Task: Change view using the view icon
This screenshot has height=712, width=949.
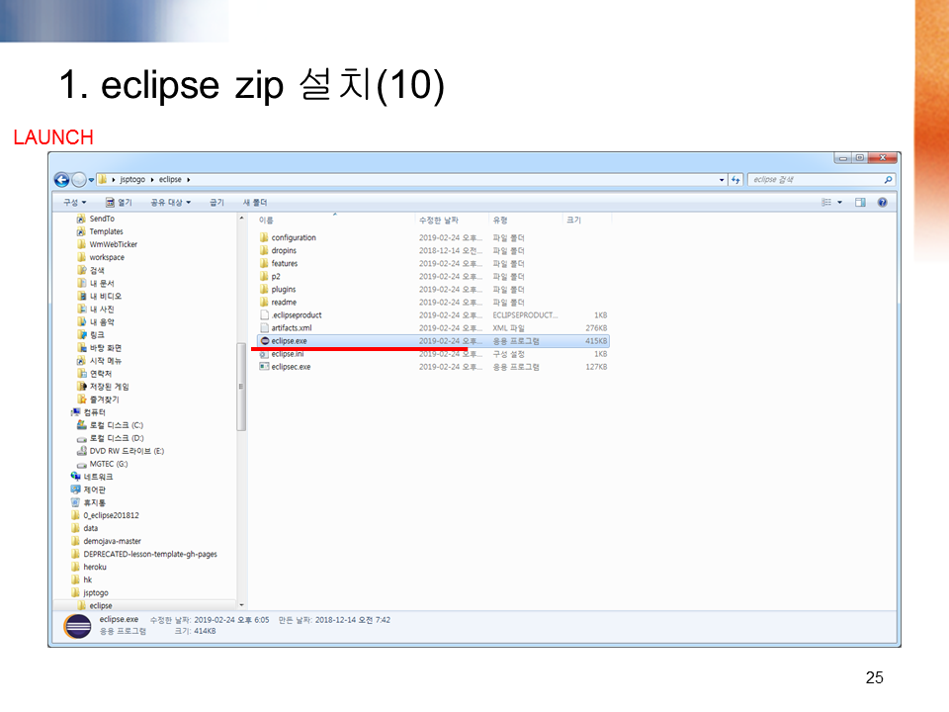Action: pyautogui.click(x=826, y=202)
